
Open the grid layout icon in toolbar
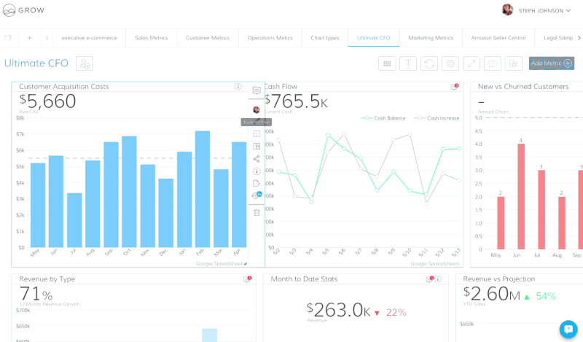tap(387, 63)
